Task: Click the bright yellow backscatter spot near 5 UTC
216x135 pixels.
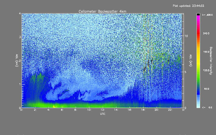Action: pyautogui.click(x=54, y=106)
